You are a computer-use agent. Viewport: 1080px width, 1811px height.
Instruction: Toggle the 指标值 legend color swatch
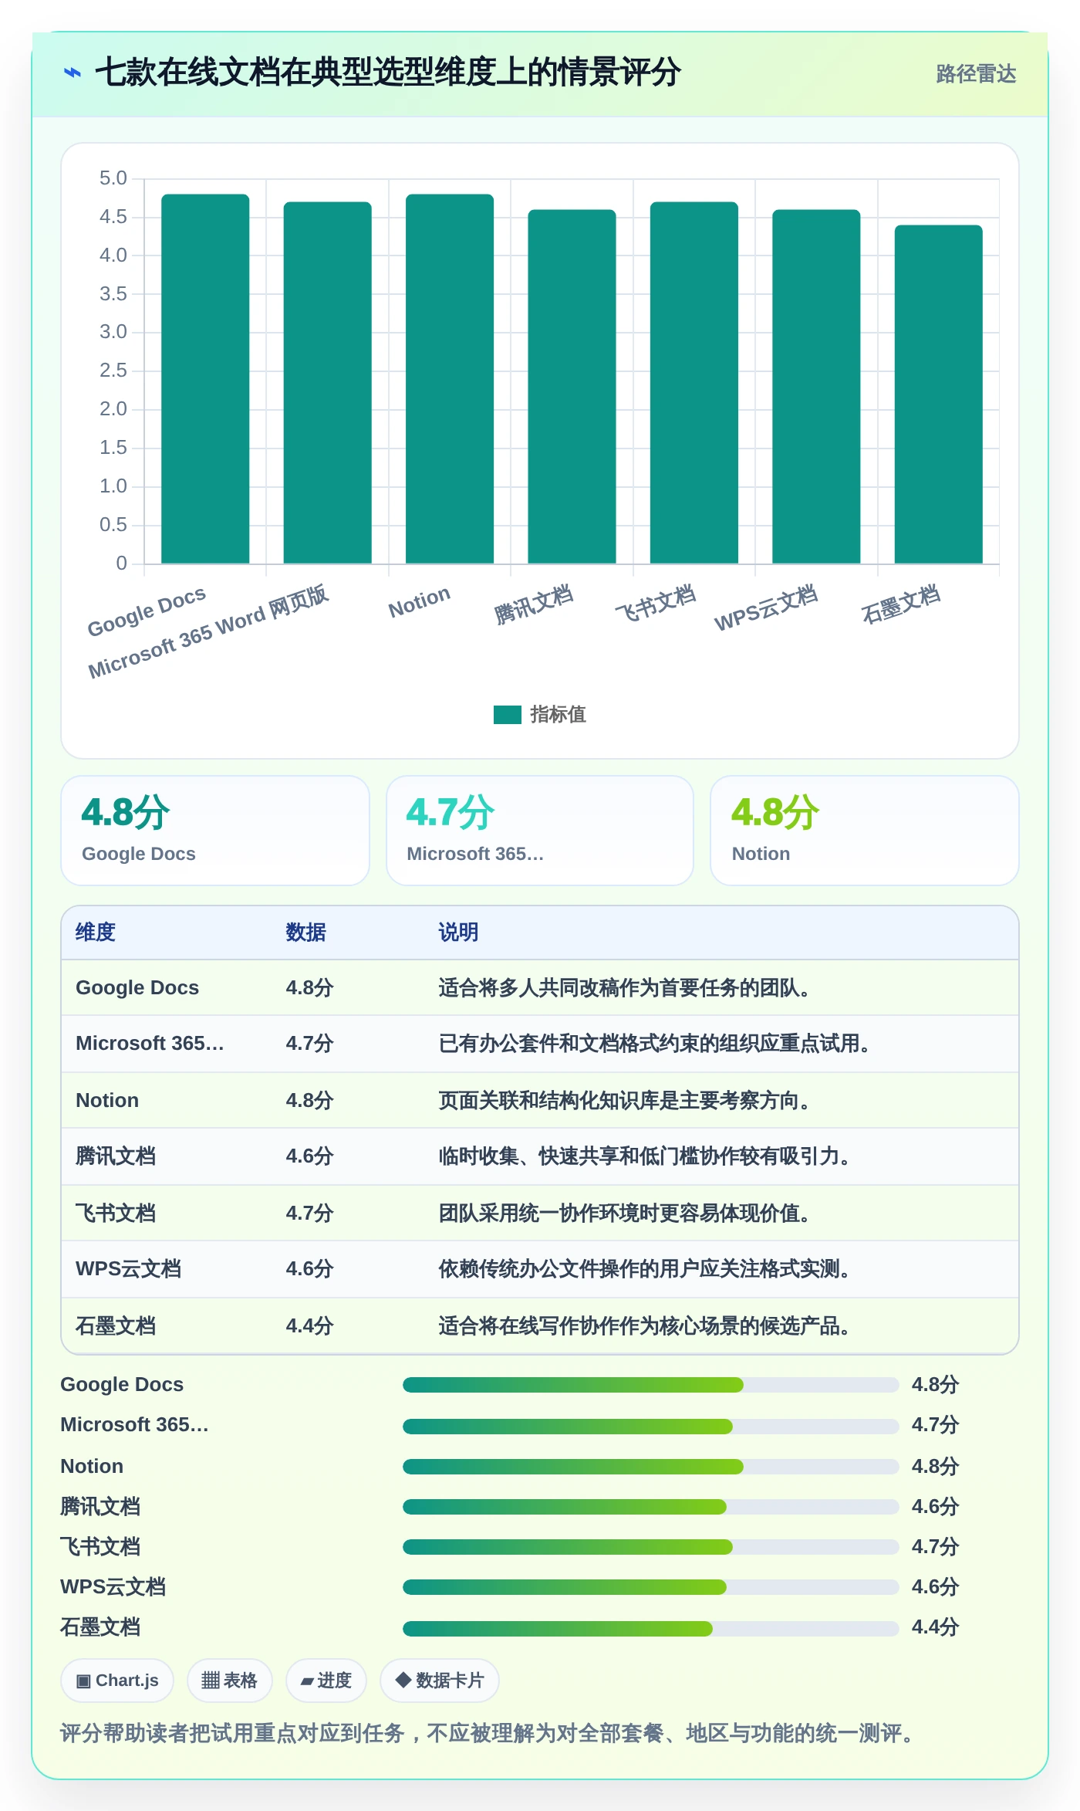pyautogui.click(x=508, y=715)
